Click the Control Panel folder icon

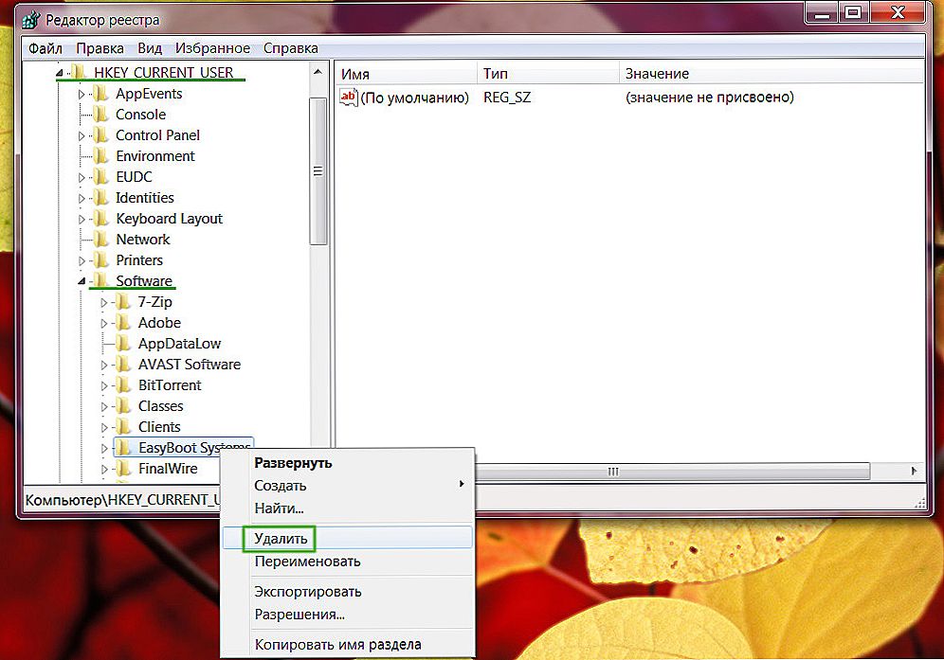[101, 134]
